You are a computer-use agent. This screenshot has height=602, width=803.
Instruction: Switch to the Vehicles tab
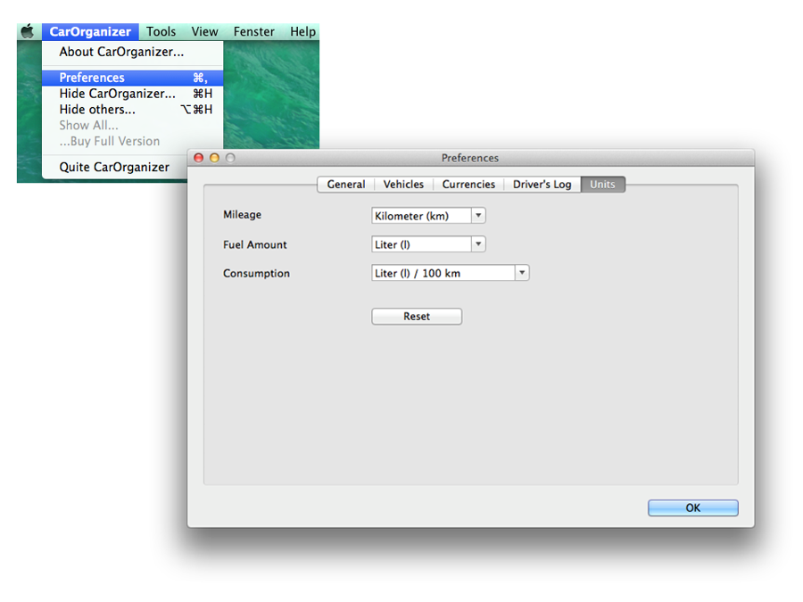click(403, 185)
